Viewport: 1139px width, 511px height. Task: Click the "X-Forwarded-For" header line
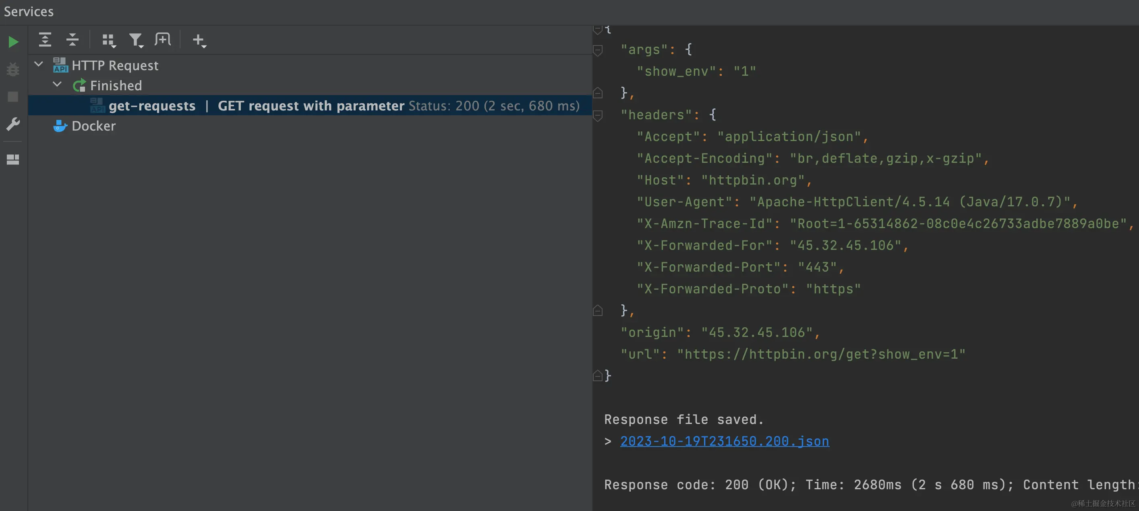(772, 245)
